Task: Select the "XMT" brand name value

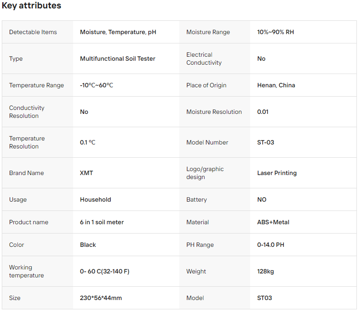Action: (x=86, y=173)
